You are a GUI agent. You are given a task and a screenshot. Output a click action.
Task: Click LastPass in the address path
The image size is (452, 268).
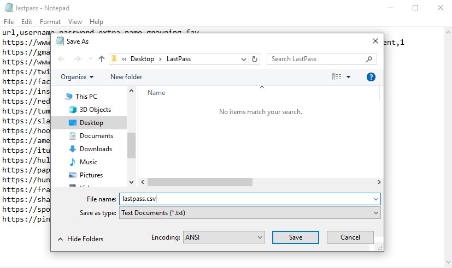[178, 59]
